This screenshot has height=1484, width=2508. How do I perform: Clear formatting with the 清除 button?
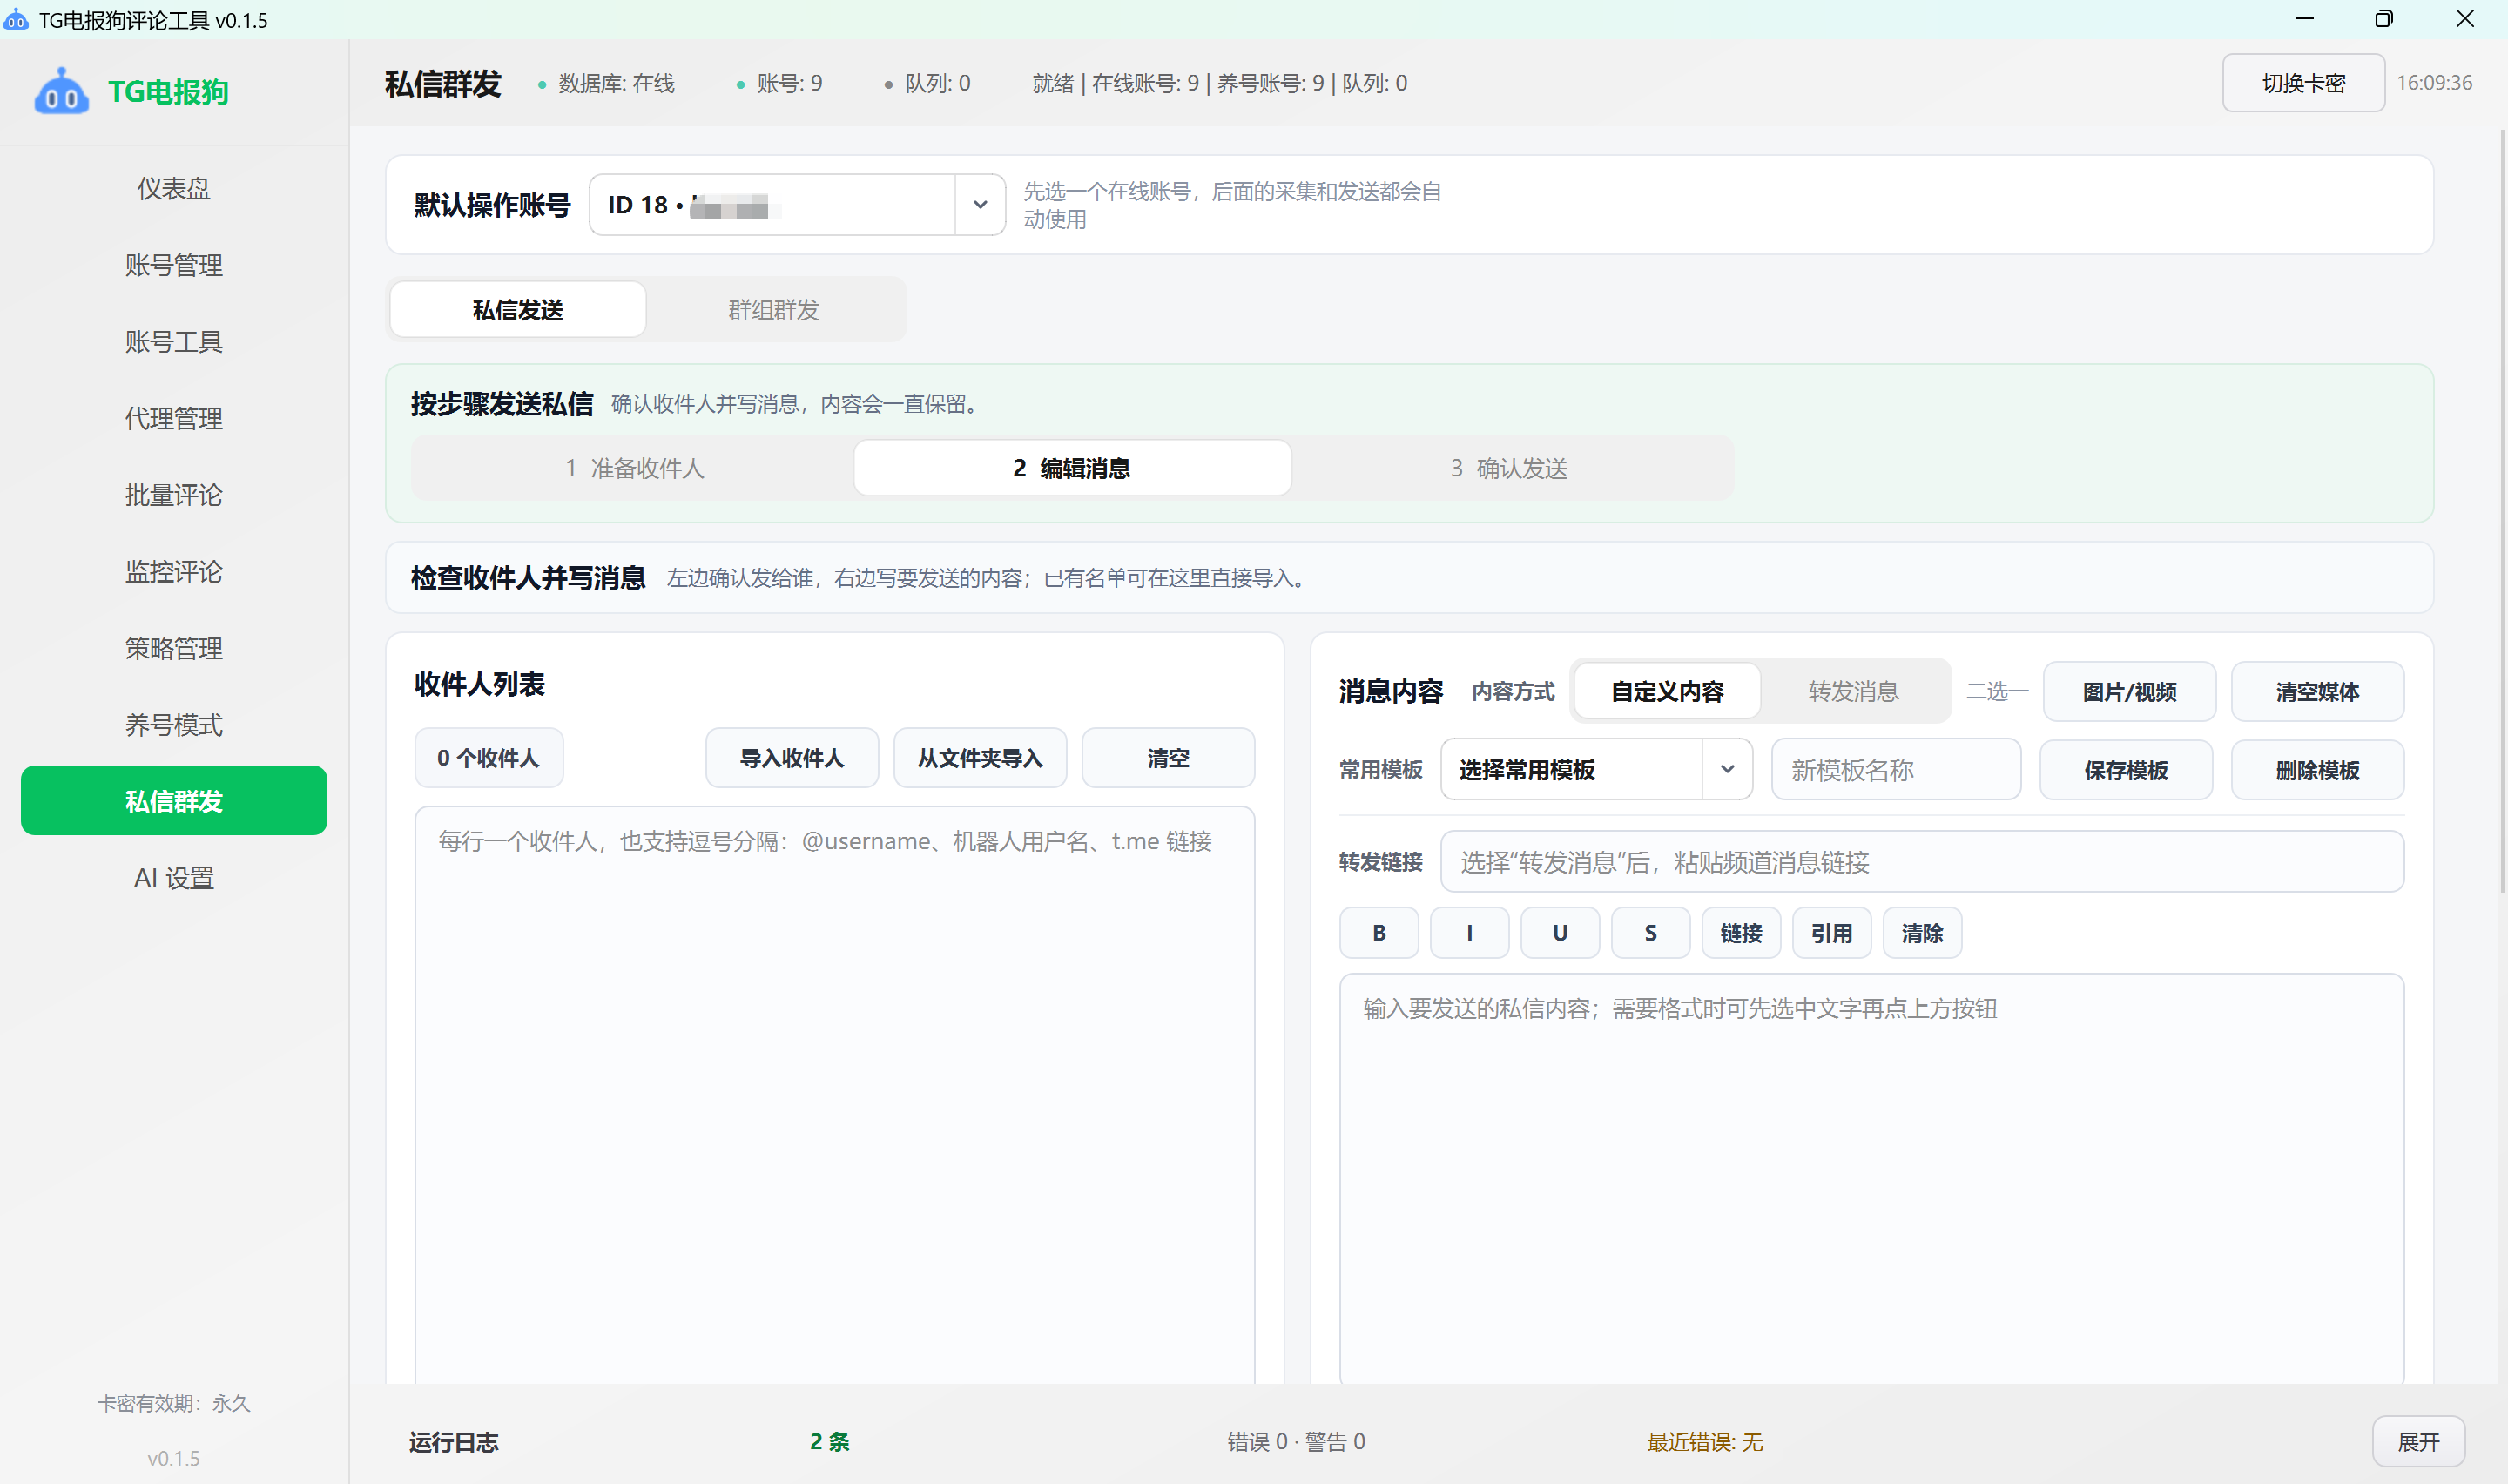[1922, 933]
